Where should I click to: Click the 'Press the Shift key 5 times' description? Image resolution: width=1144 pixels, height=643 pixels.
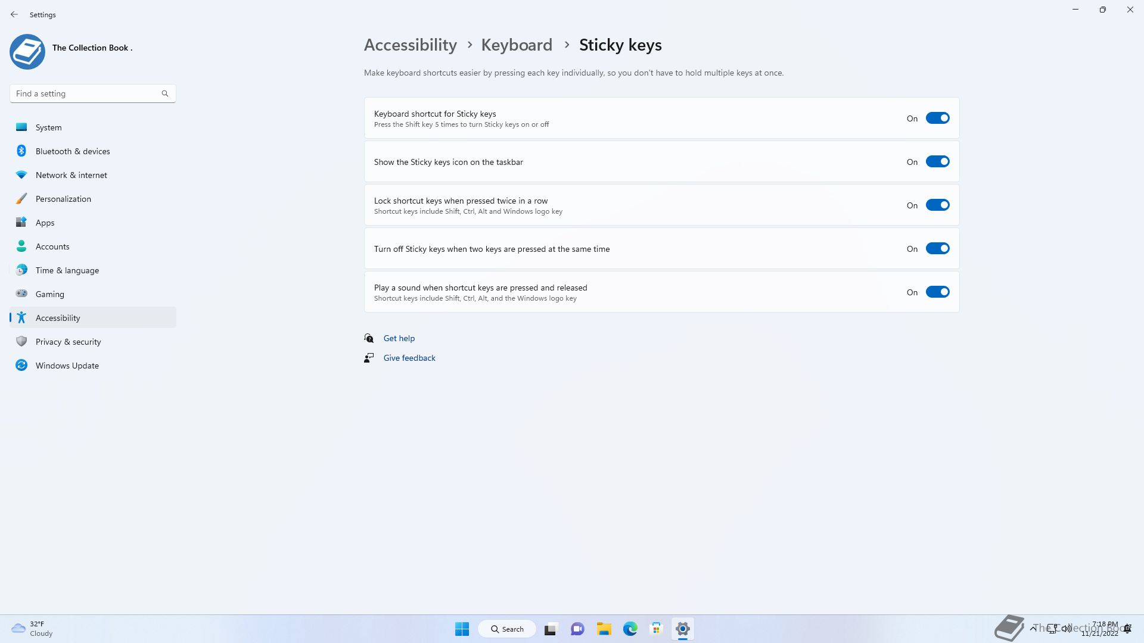pos(462,124)
